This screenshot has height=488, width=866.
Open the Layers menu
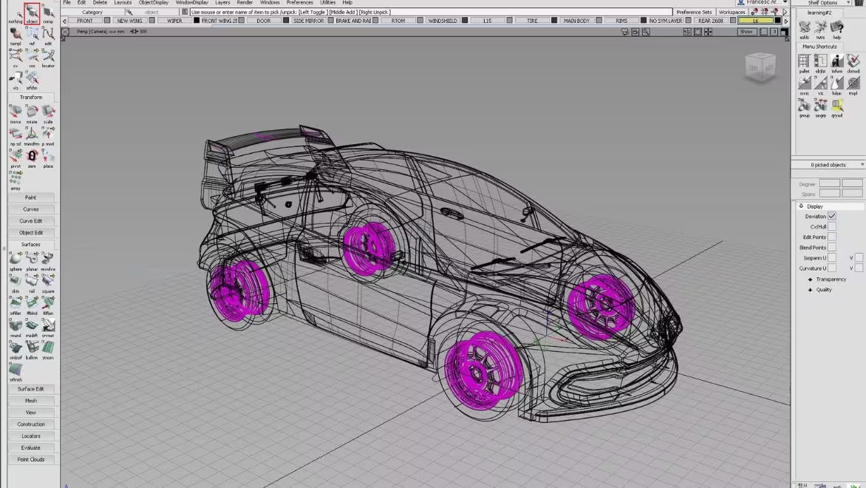click(x=222, y=2)
